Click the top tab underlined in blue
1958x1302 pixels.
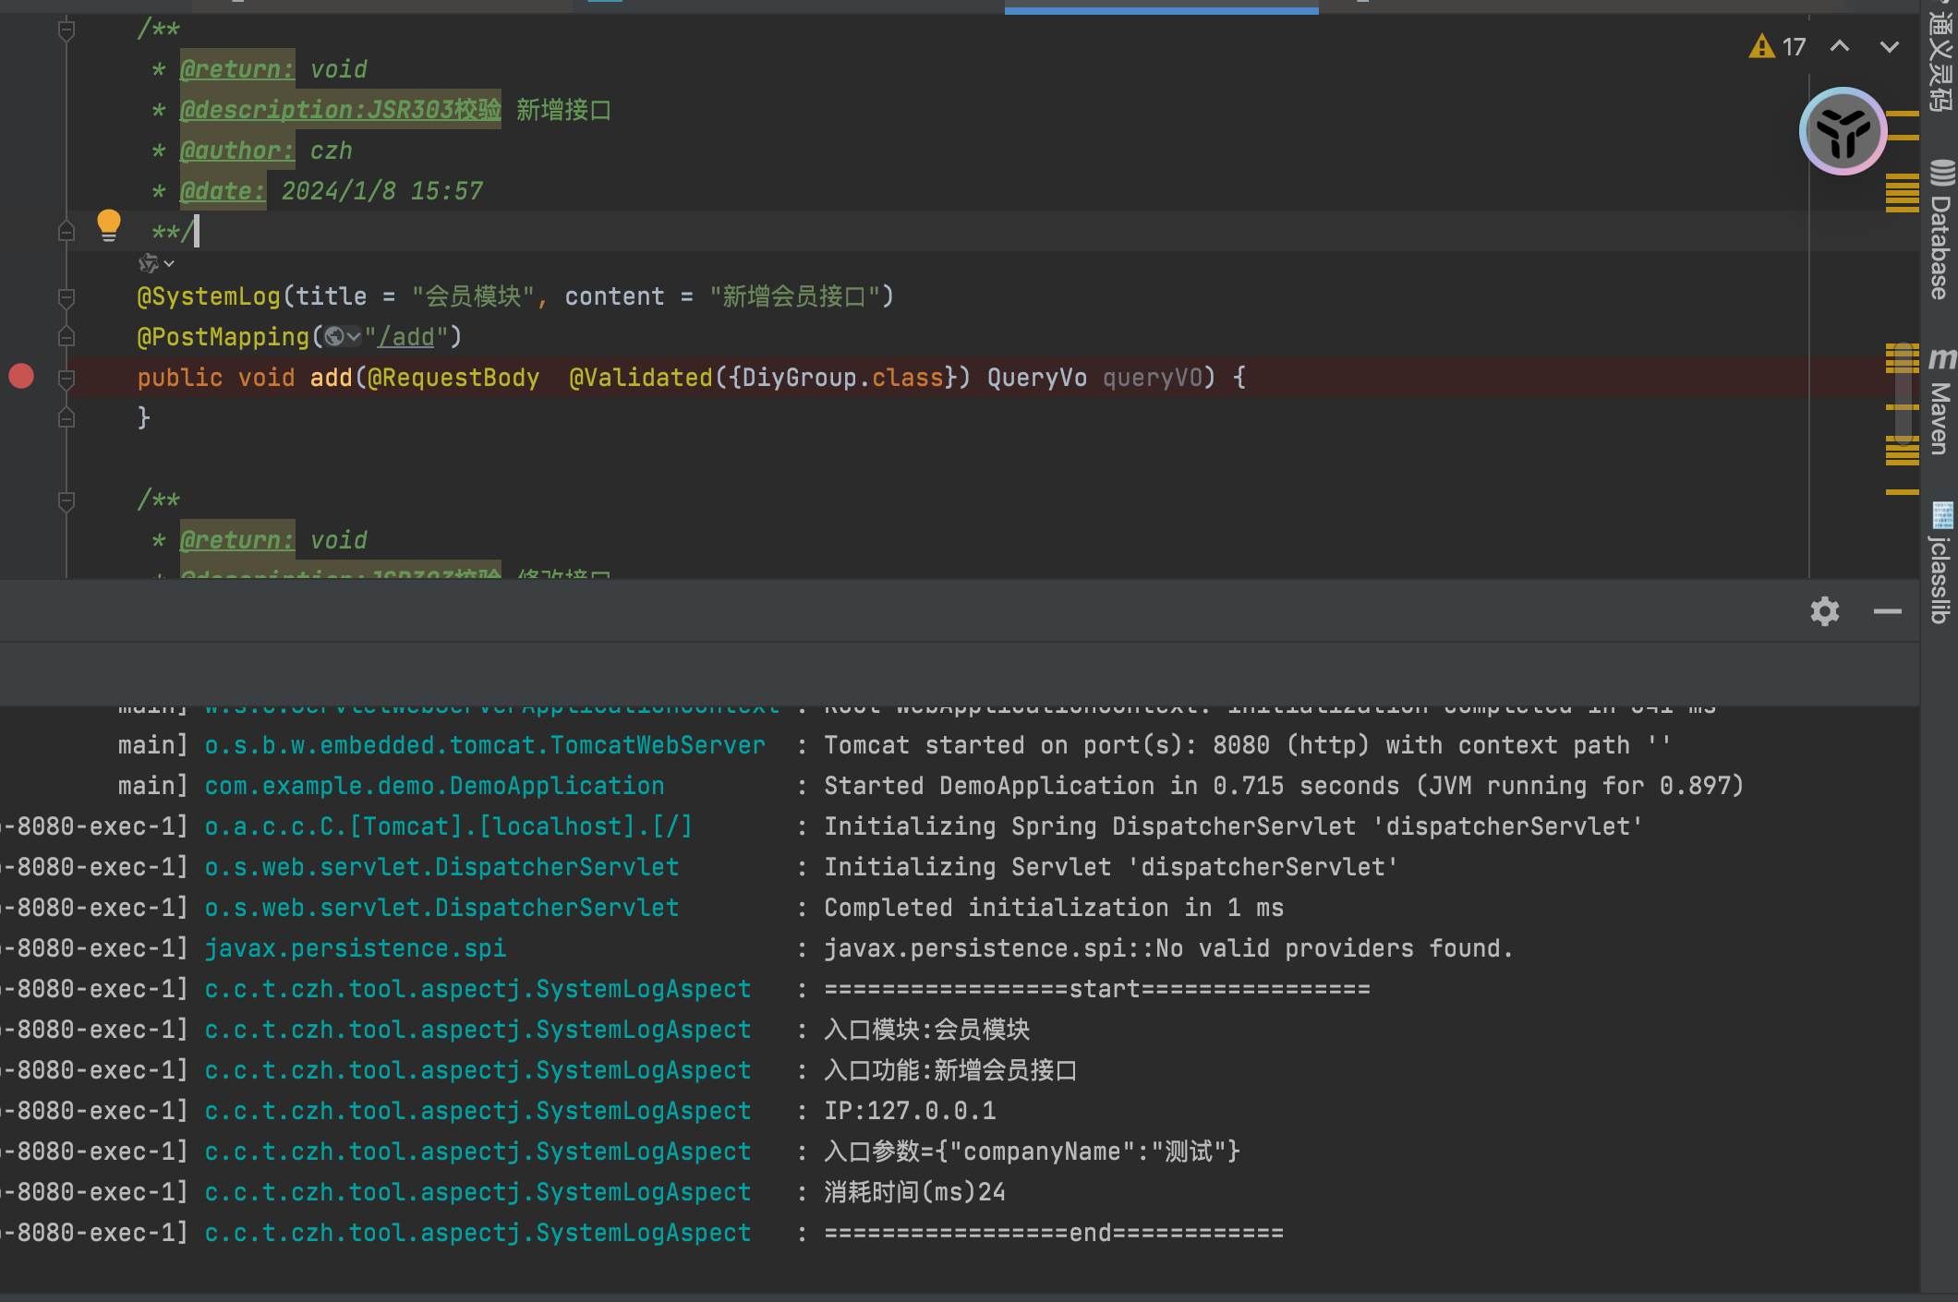(x=1161, y=7)
